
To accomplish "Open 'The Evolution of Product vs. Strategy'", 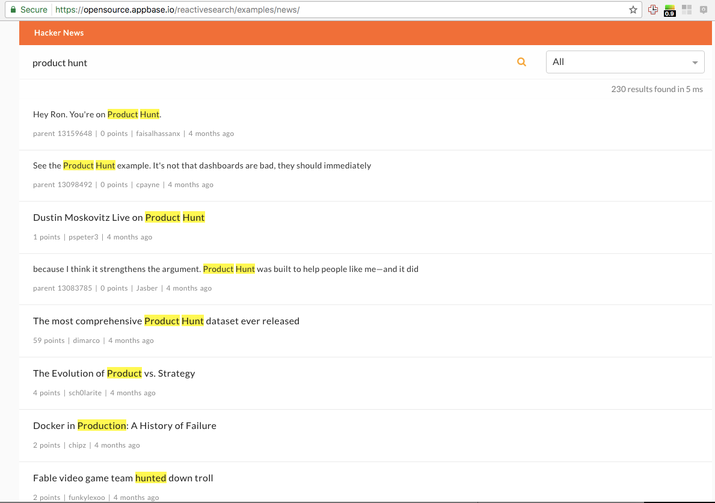I will (x=114, y=374).
